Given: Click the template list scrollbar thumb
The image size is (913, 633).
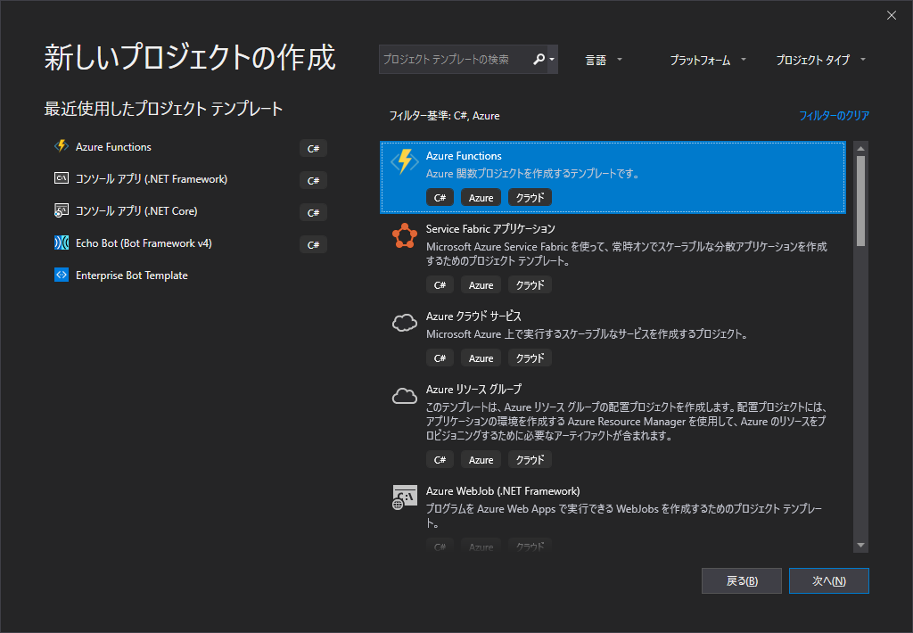Looking at the screenshot, I should tap(860, 201).
